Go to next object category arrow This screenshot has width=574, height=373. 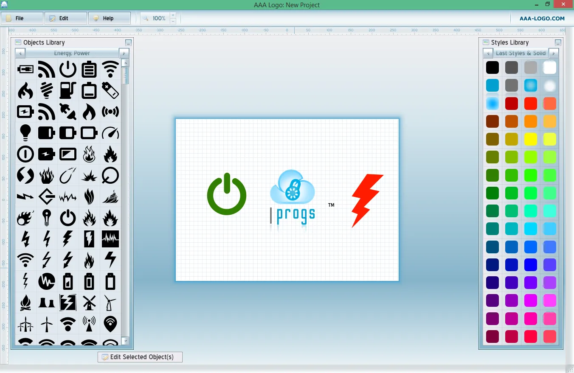124,53
